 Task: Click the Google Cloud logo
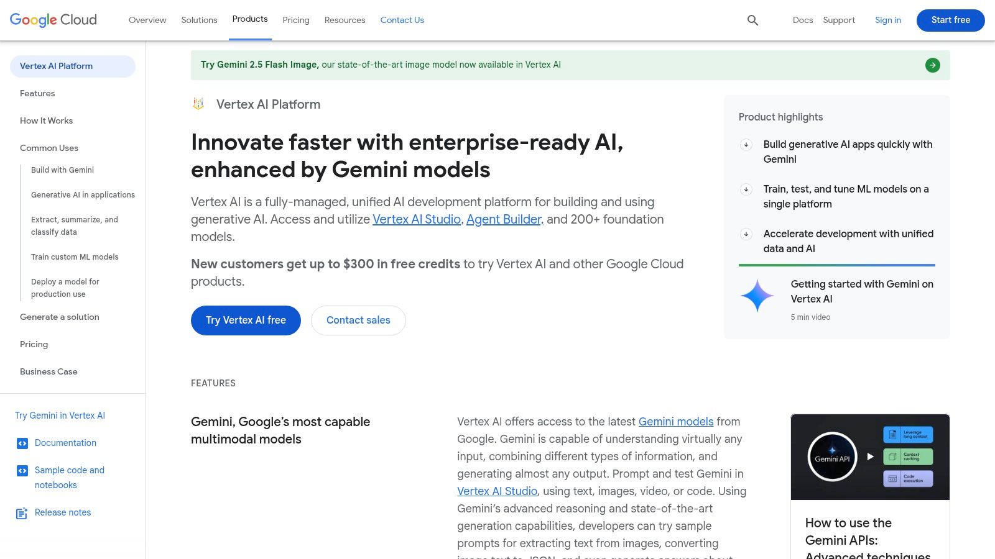coord(53,20)
